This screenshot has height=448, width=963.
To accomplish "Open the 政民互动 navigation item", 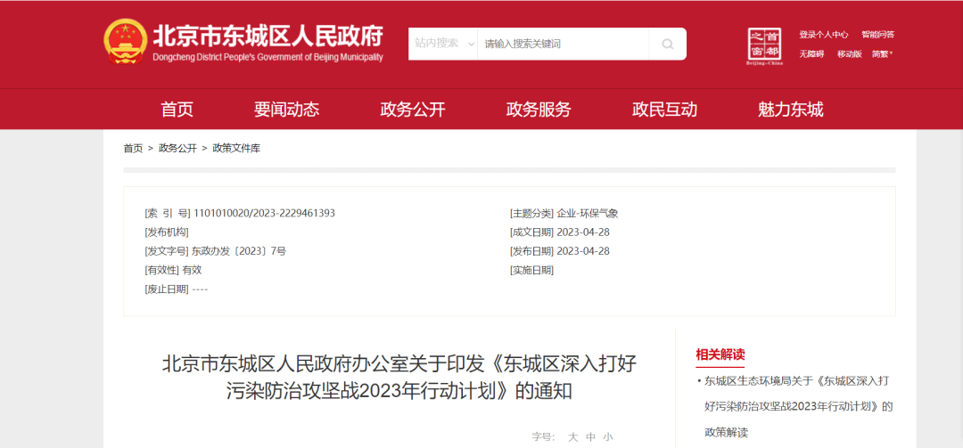I will [664, 110].
